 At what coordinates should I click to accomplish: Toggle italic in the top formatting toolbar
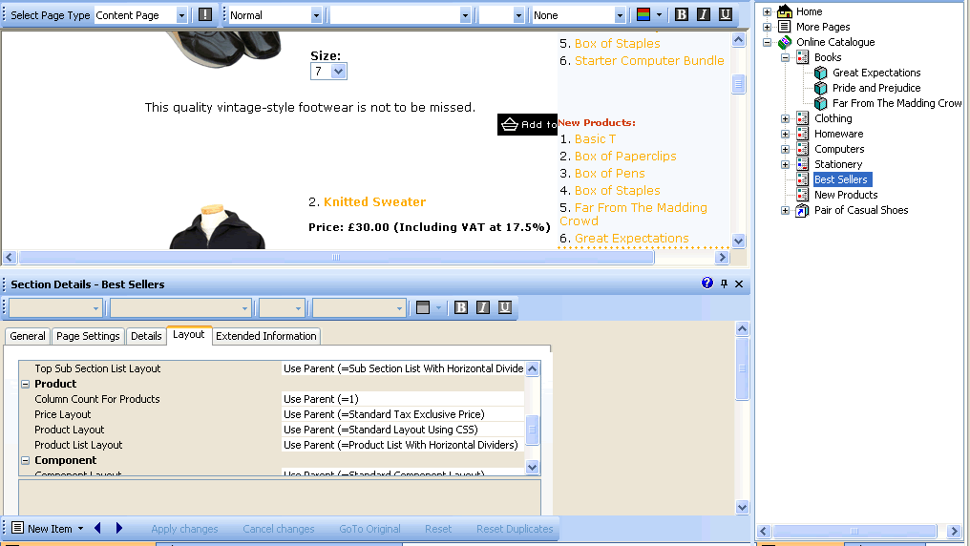tap(703, 15)
